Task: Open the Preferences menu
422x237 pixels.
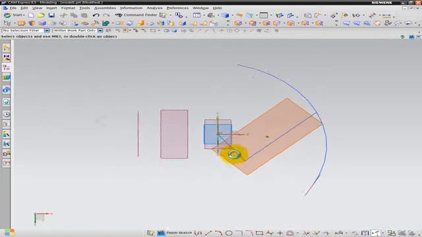Action: 177,8
